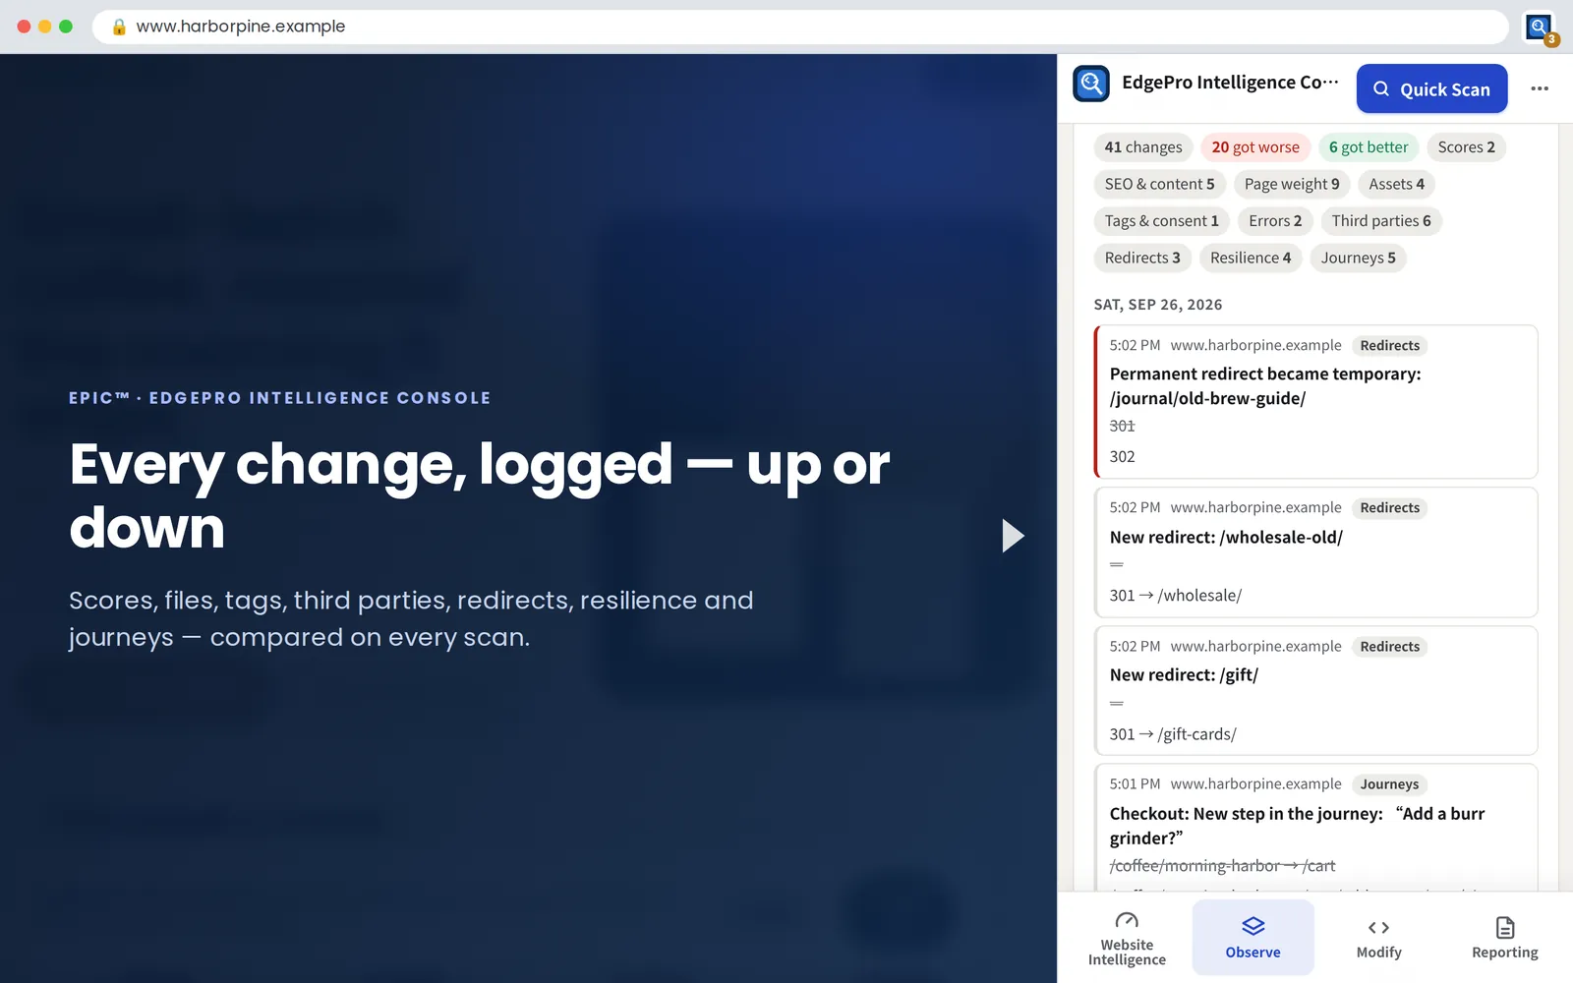This screenshot has height=983, width=1573.
Task: Click Redirects tag on /wholesale-old/ card
Action: [x=1389, y=508]
